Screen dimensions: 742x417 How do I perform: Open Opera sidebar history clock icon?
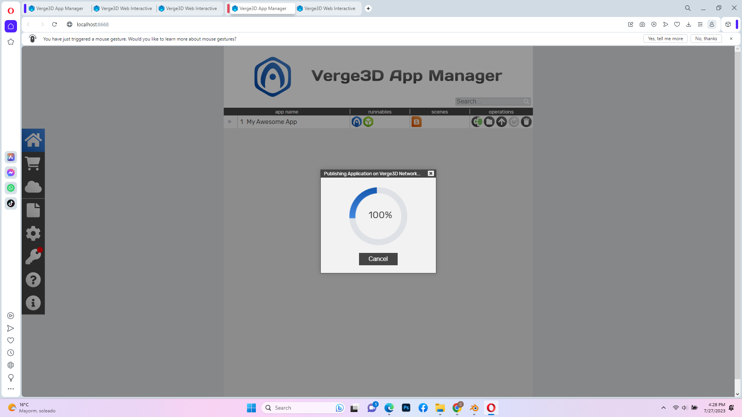click(x=11, y=353)
